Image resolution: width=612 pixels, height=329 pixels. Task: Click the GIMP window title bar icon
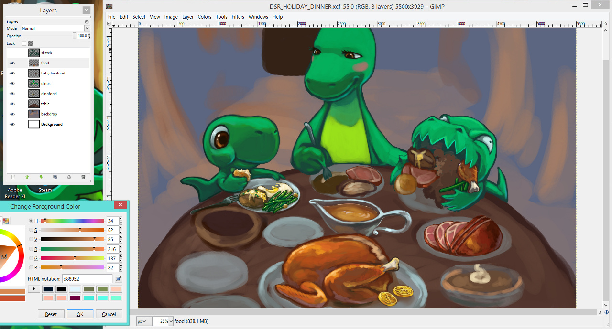coord(109,7)
